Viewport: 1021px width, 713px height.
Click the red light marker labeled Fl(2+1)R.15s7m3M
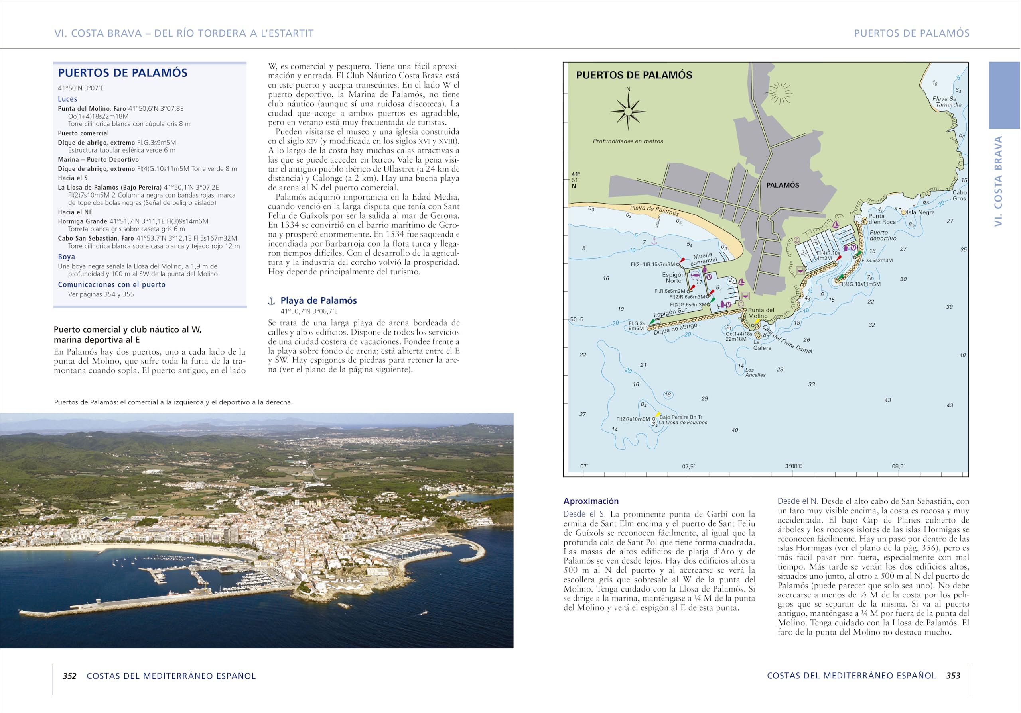pos(681,261)
